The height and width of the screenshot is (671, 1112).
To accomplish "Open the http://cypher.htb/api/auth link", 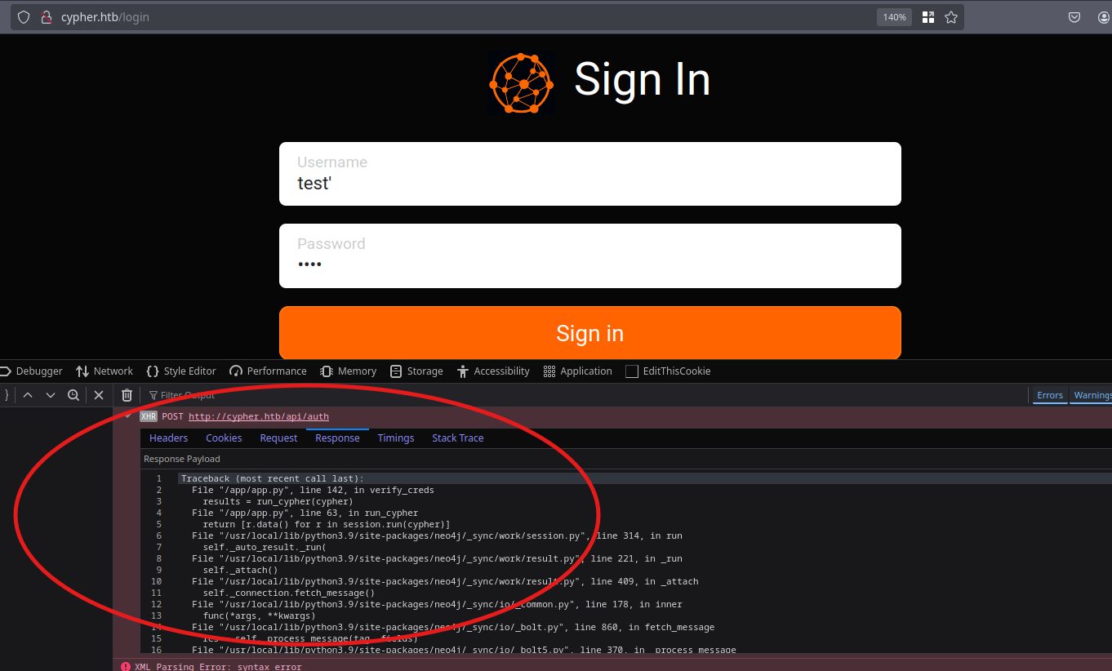I will point(258,416).
